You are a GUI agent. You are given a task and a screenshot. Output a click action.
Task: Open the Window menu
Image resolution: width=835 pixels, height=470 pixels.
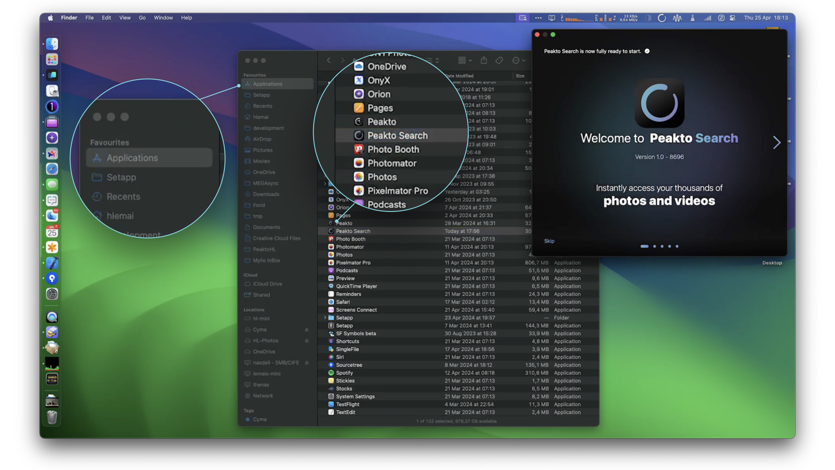[163, 18]
